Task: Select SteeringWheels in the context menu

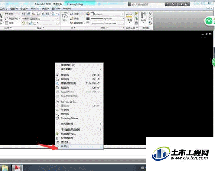Action: 79,118
